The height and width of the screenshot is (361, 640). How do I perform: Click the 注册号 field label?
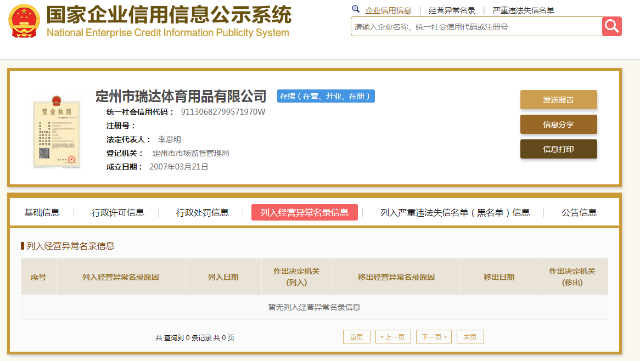(x=121, y=126)
